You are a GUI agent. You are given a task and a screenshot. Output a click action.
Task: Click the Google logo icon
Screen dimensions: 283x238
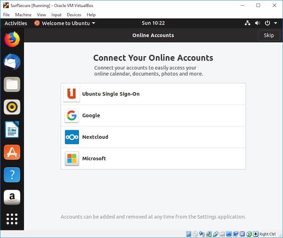(72, 116)
